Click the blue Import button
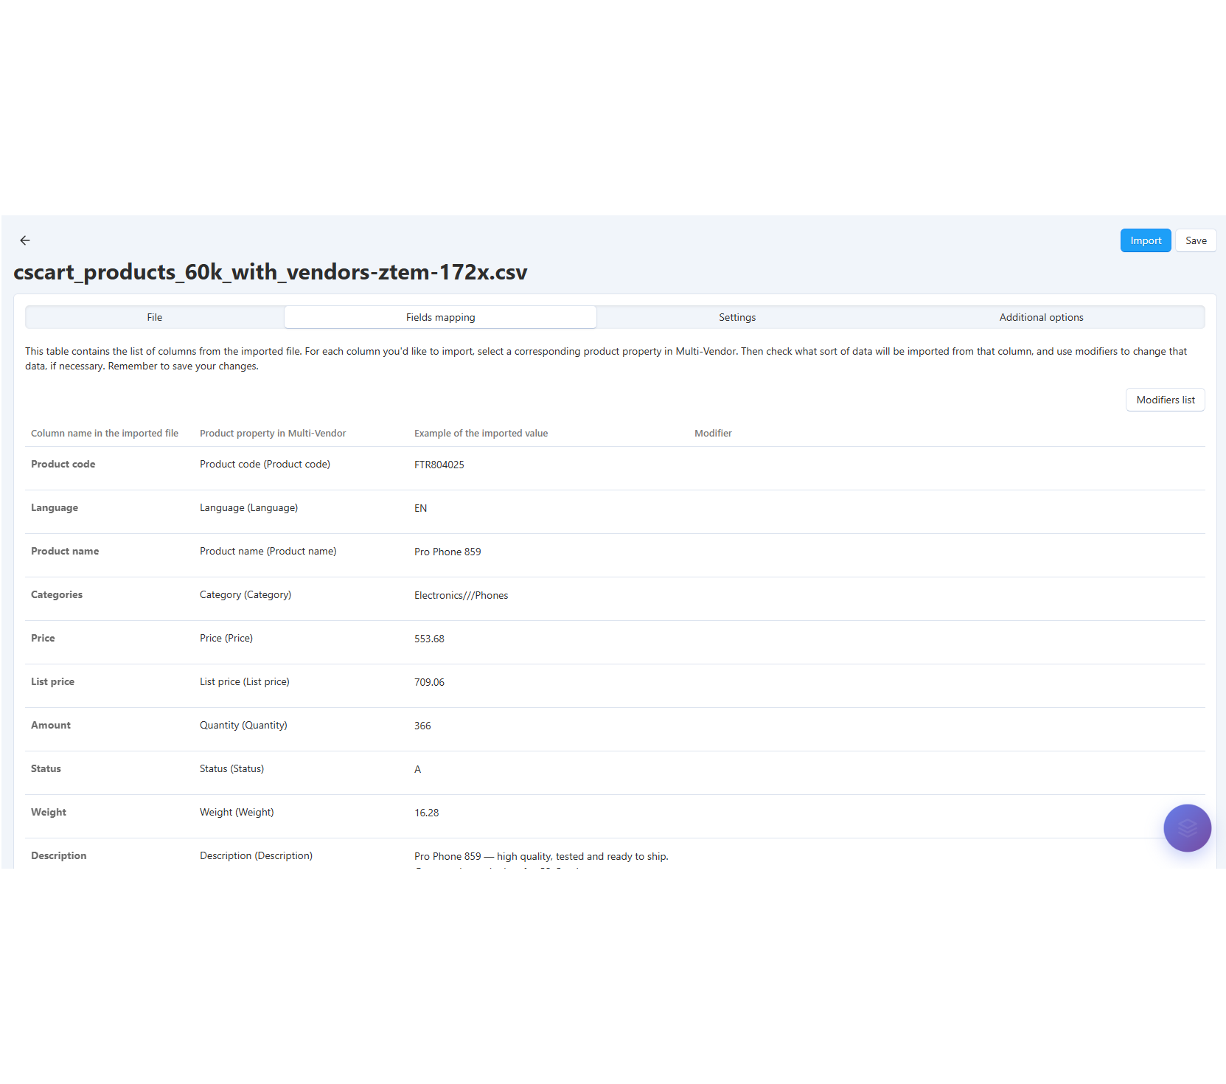Image resolution: width=1226 pixels, height=1084 pixels. click(1145, 240)
